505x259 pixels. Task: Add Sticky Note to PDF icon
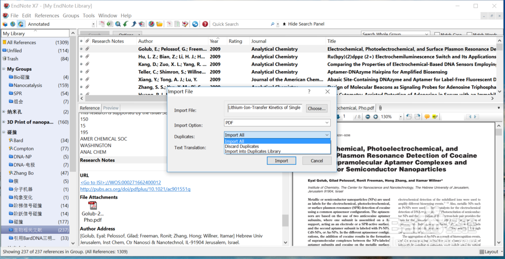coord(427,116)
